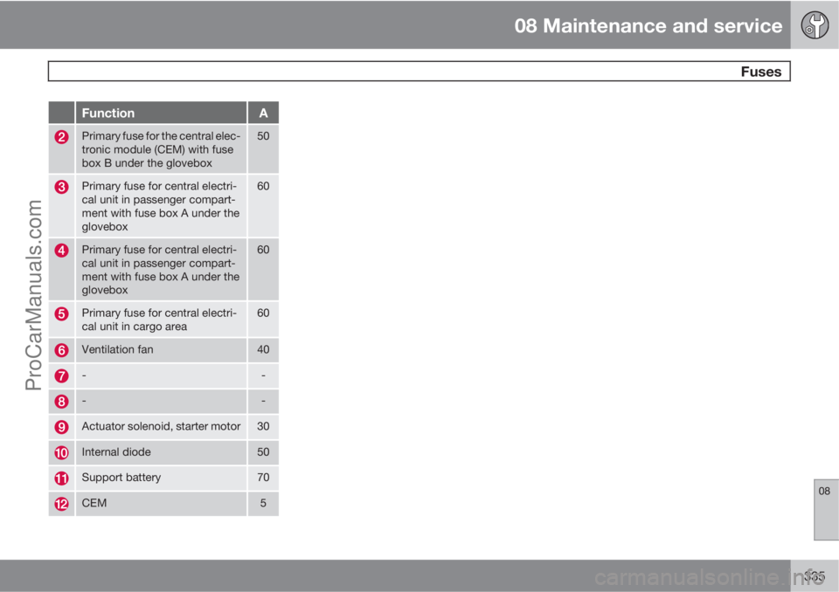Click red number 4 fuse marker

coord(61,251)
